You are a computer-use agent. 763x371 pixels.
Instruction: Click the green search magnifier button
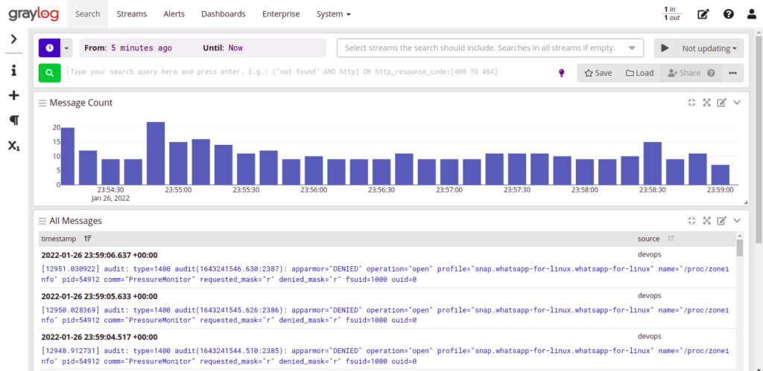(49, 72)
